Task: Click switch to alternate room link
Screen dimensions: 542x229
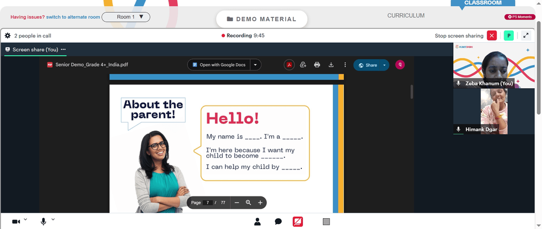Action: [73, 17]
